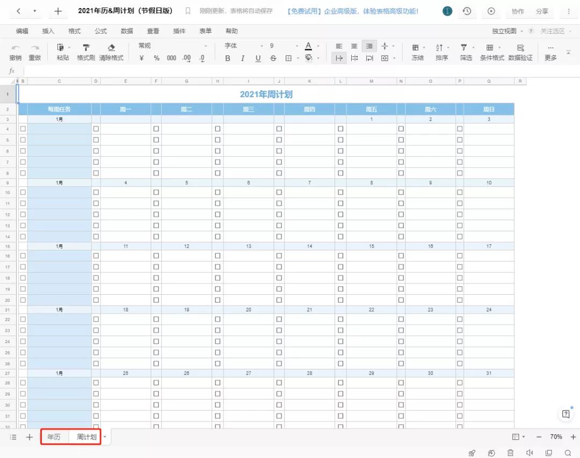Click the undo (撤销) arrow

[x=16, y=47]
